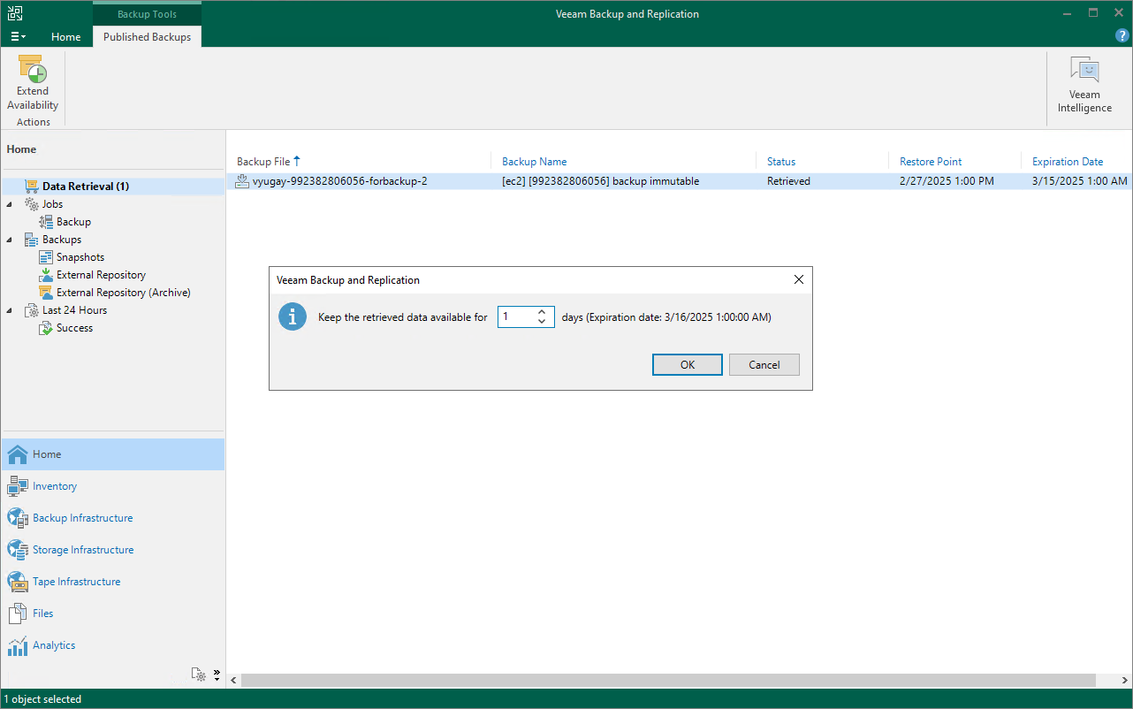
Task: Click the horizontal scrollbar thumb
Action: coord(668,681)
